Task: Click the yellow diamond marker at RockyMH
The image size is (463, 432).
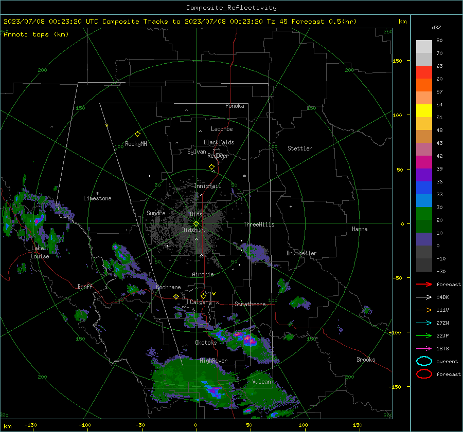Action: point(137,134)
